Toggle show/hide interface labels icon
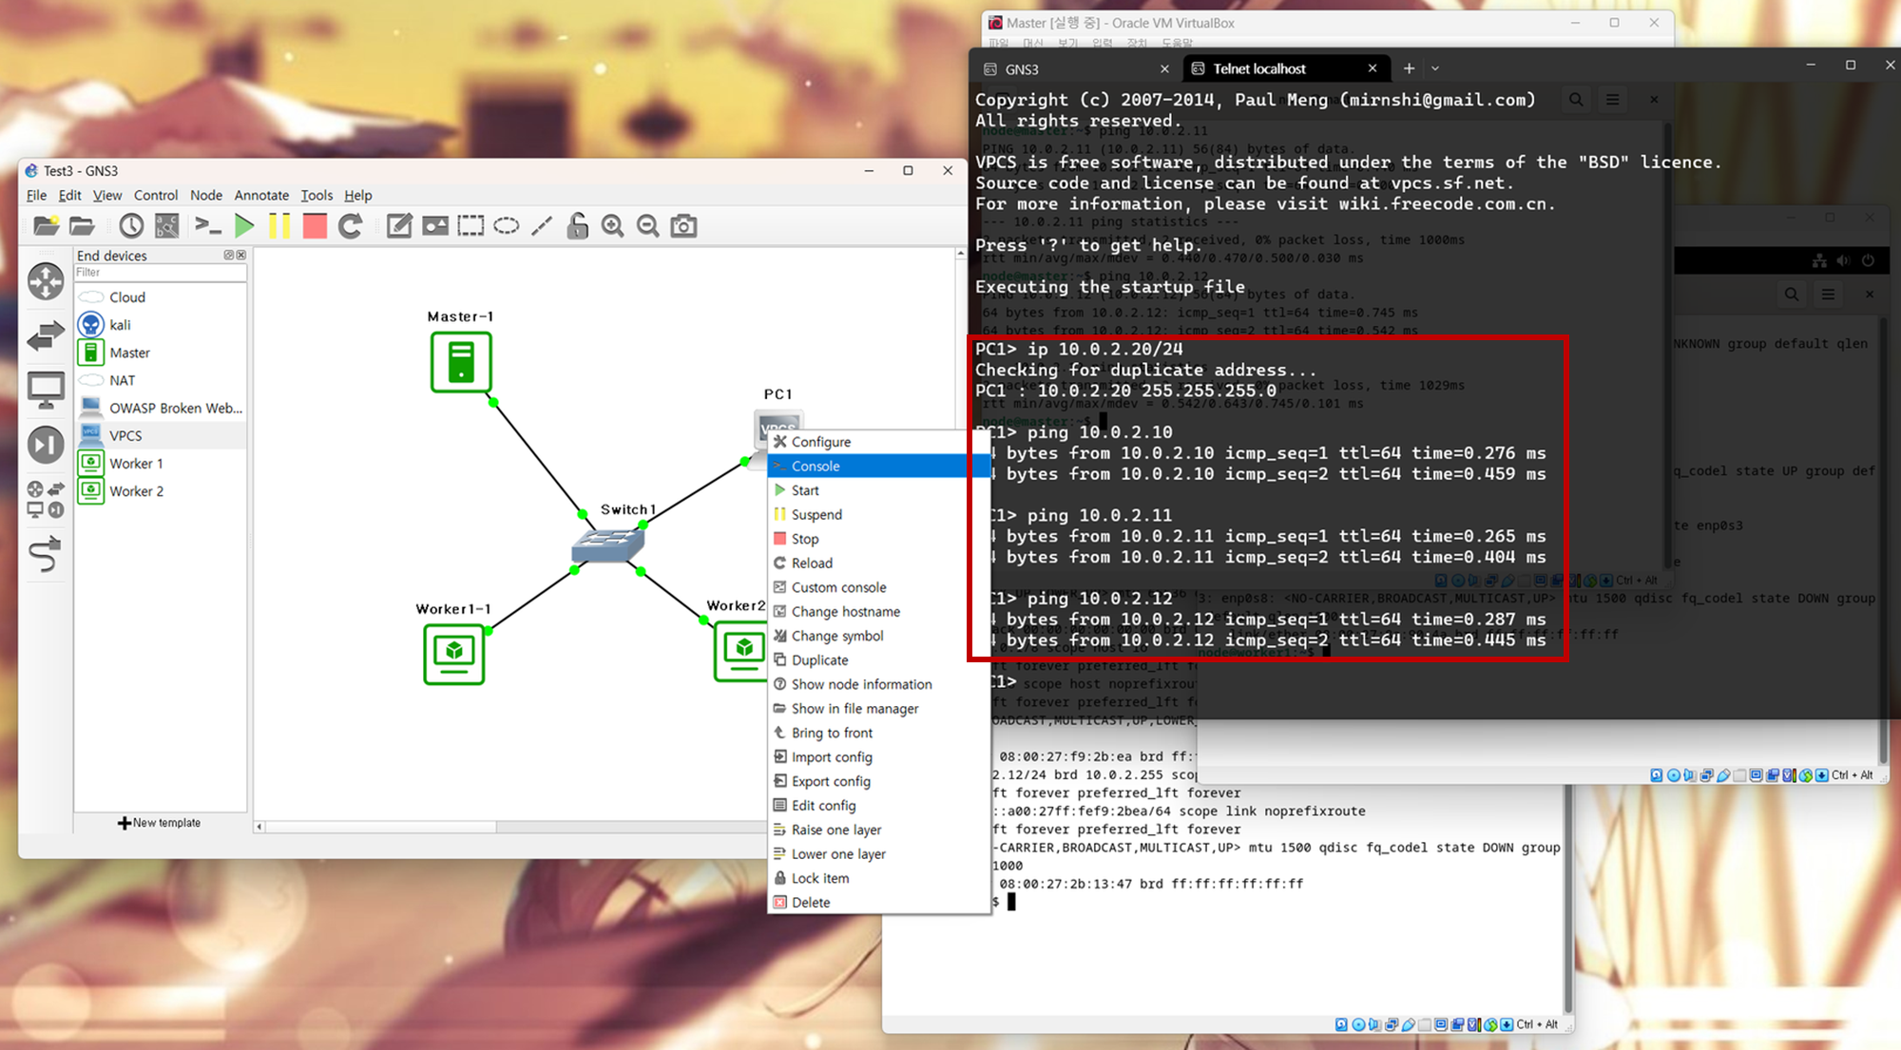 point(167,226)
